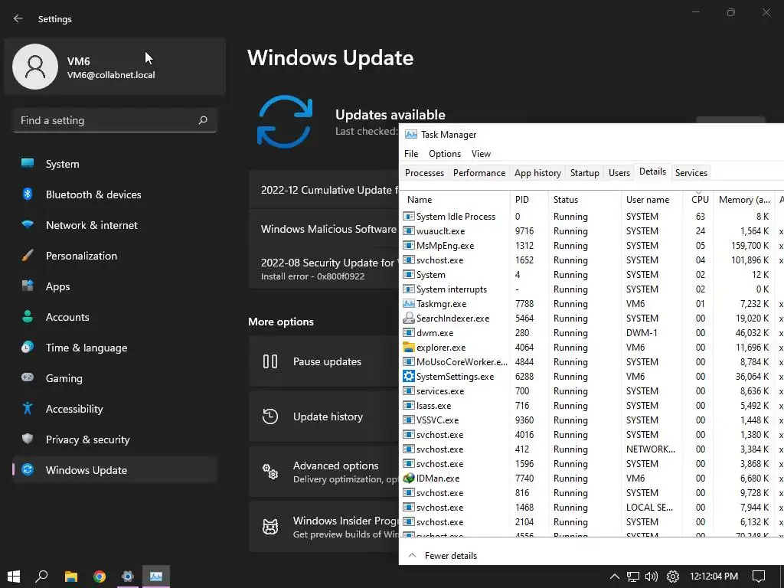
Task: Open Task Manager File menu
Action: (411, 153)
